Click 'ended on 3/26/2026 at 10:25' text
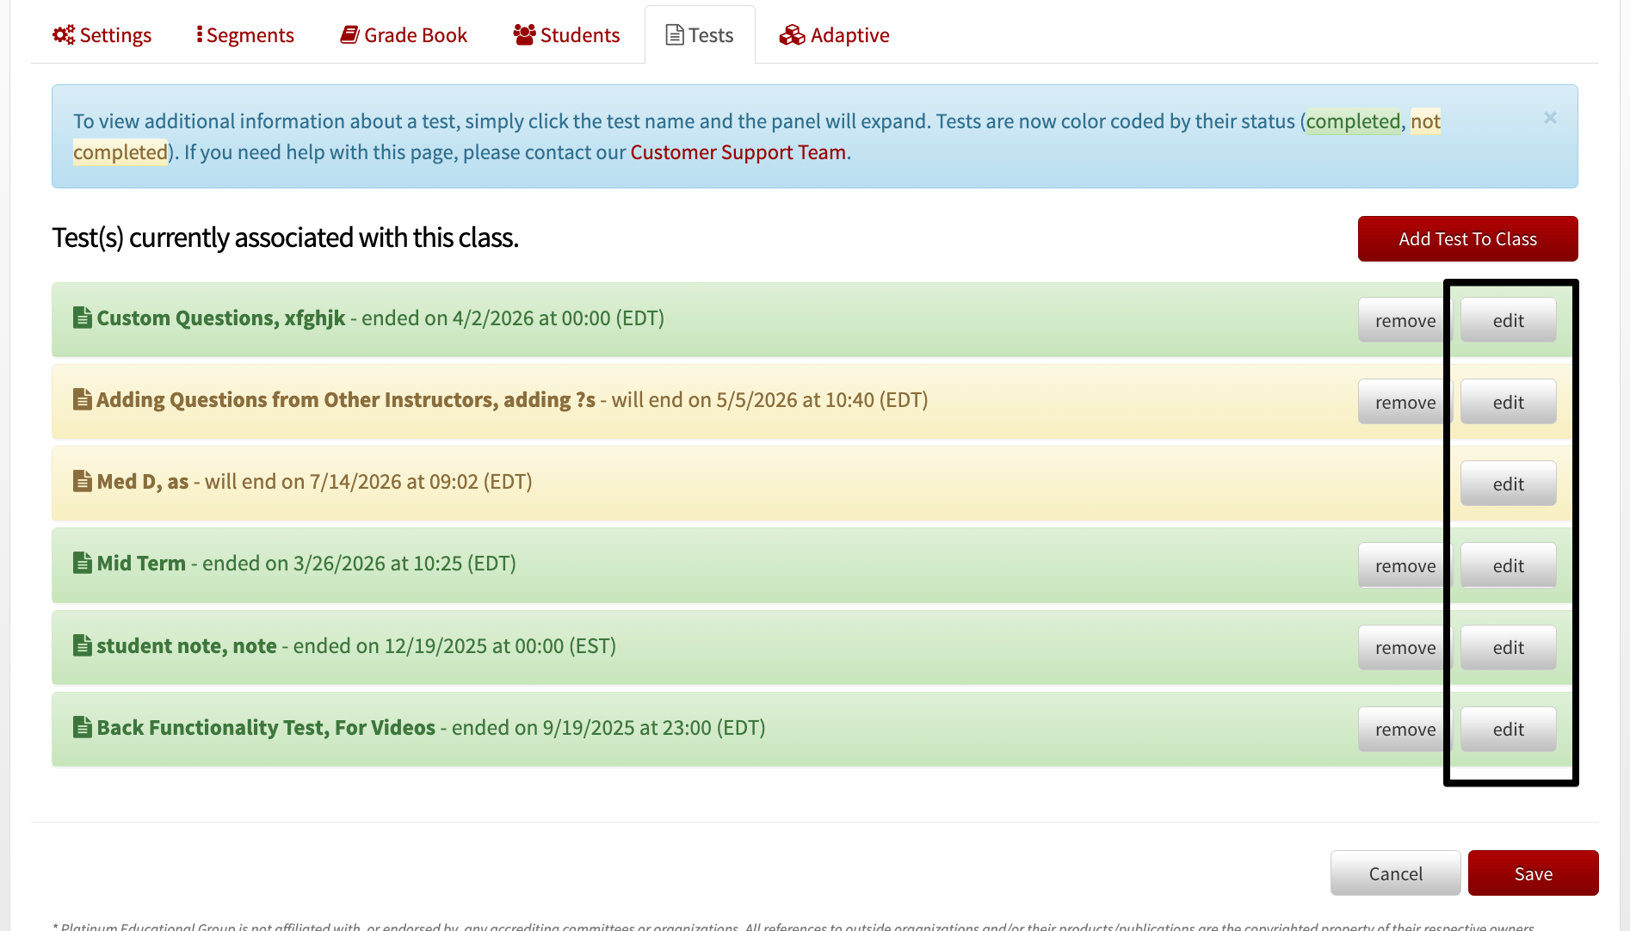 click(x=332, y=564)
